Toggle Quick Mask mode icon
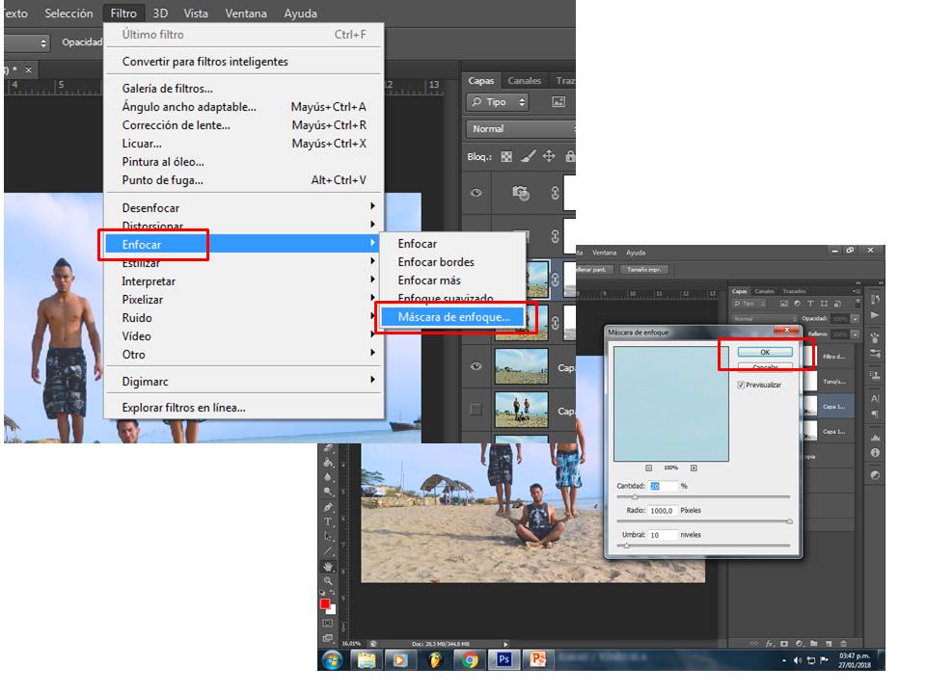 point(328,623)
